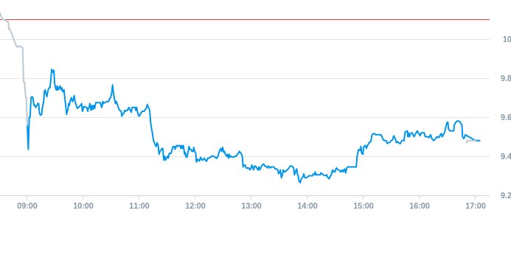This screenshot has height=269, width=511.
Task: Click the 13:00 time axis label
Action: pos(251,206)
